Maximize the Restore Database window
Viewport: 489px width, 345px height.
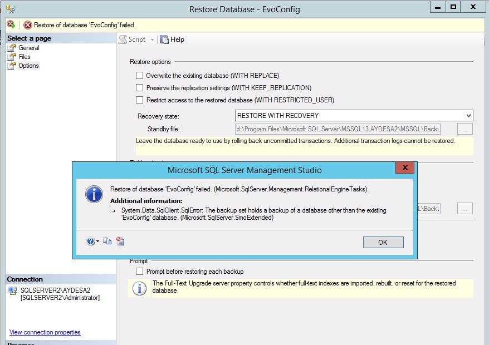(453, 7)
